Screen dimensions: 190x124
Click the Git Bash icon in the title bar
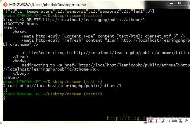tap(5, 5)
